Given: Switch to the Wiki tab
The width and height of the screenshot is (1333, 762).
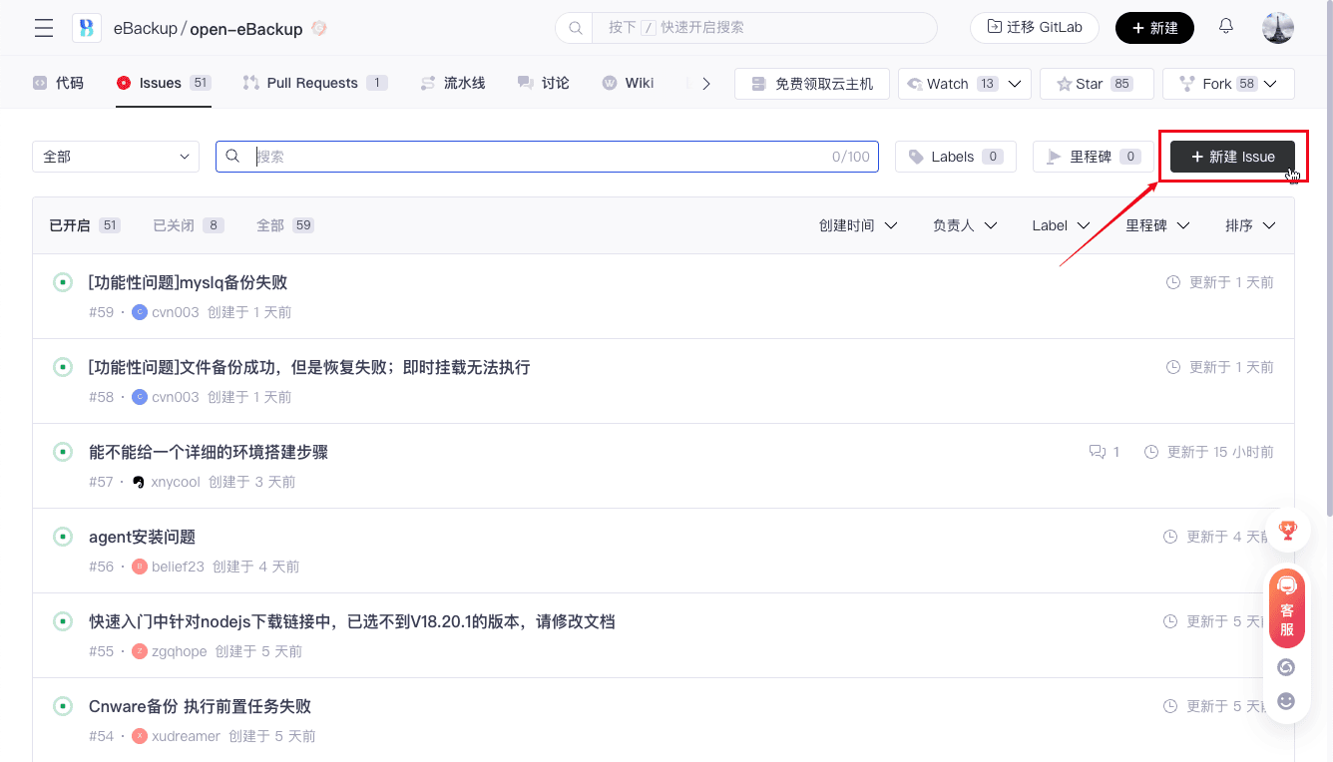Looking at the screenshot, I should (628, 83).
